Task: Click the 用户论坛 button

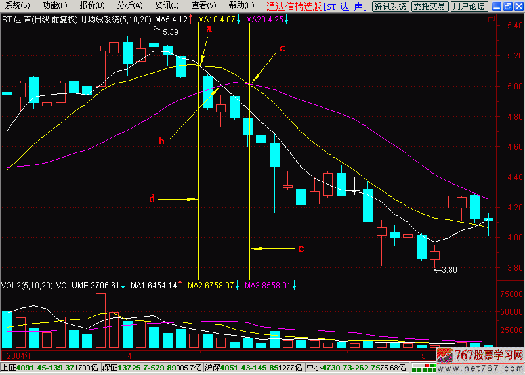Action: pyautogui.click(x=470, y=7)
